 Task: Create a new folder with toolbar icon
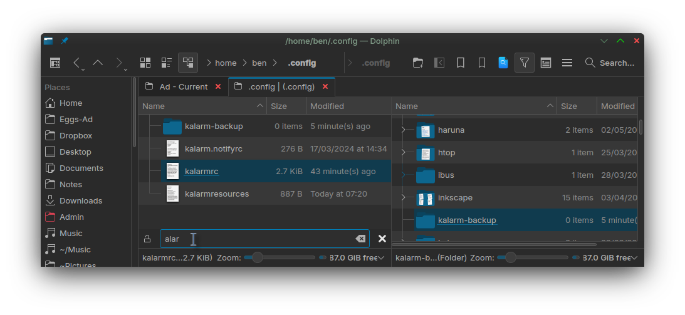pyautogui.click(x=417, y=63)
